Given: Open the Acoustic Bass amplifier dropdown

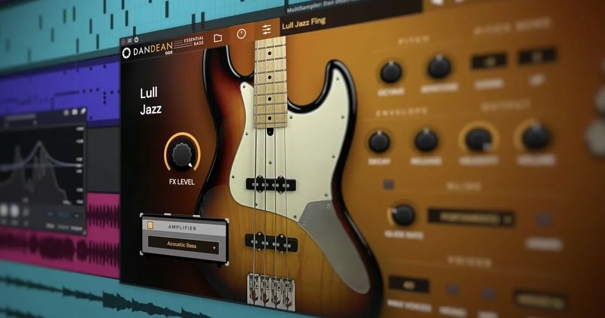Looking at the screenshot, I should point(183,245).
